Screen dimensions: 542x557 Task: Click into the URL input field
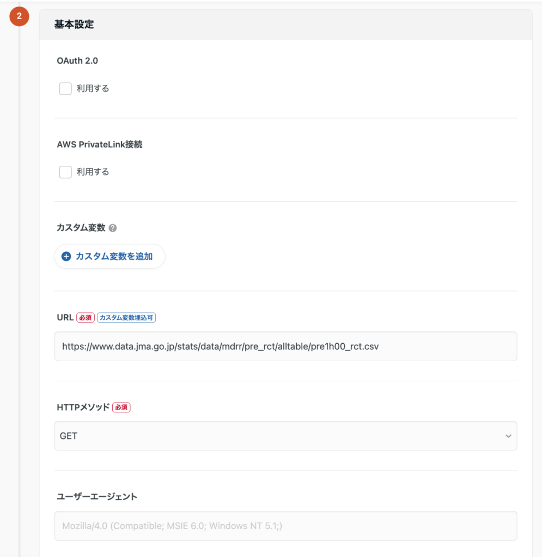tap(285, 346)
